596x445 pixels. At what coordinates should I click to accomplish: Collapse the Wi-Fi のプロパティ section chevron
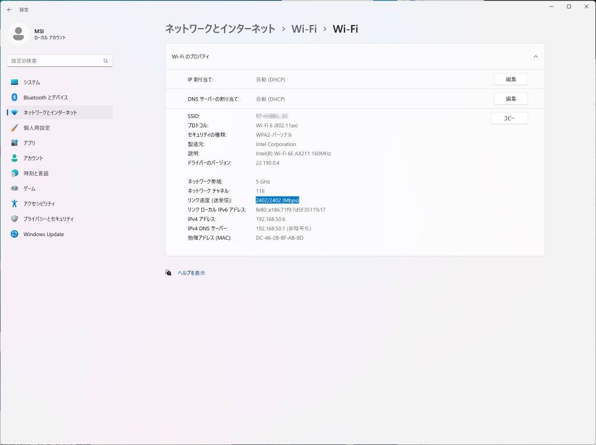535,56
